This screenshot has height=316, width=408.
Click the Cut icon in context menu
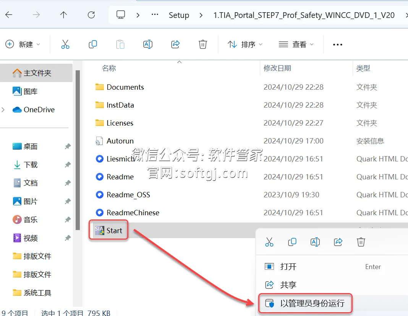pos(269,242)
